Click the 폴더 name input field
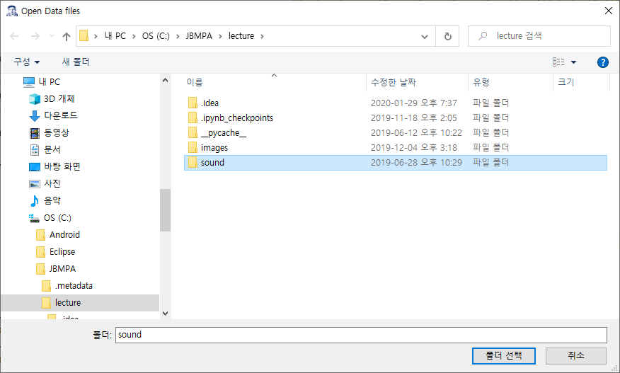 tap(361, 335)
